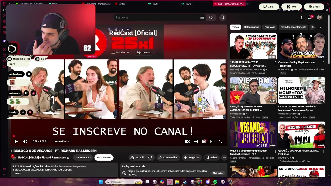Show more filter chips with the right arrow

(321, 28)
